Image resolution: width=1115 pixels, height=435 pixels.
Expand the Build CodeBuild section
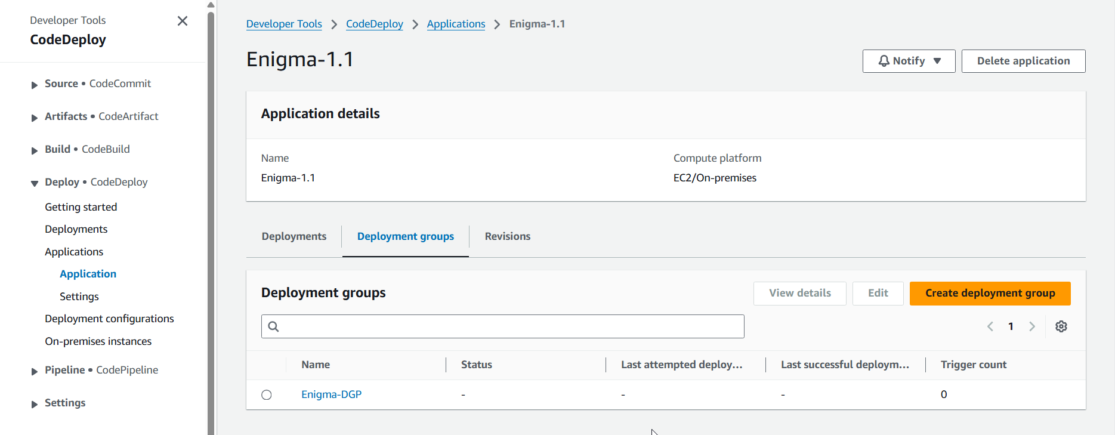pos(35,150)
